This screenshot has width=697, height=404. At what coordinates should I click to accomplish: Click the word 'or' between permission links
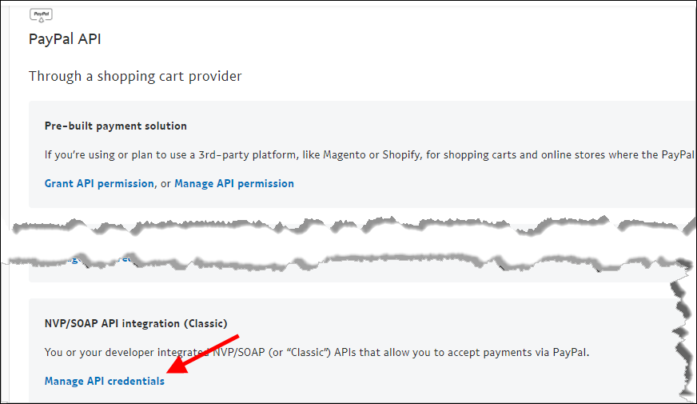(x=165, y=184)
